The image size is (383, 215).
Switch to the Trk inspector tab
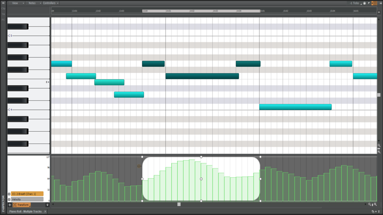point(3,14)
